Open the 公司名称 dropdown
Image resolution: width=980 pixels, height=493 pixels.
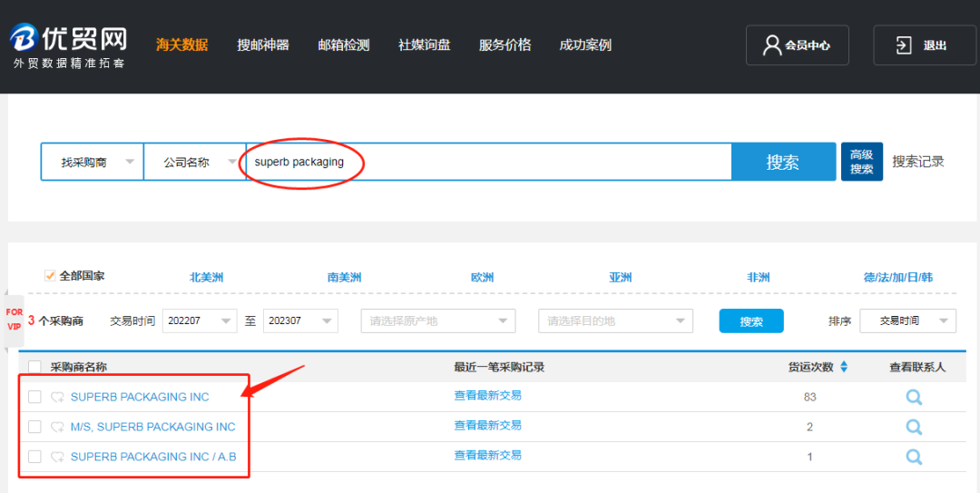point(195,162)
